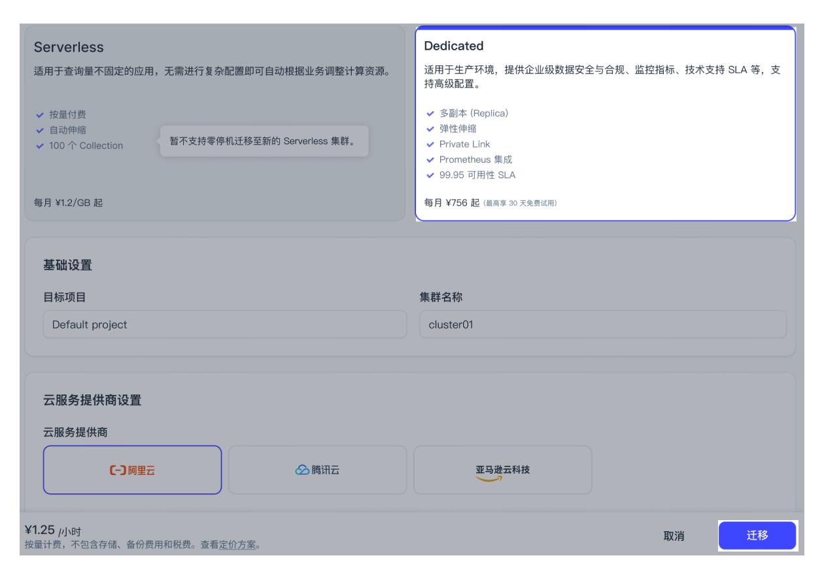The height and width of the screenshot is (579, 824).
Task: Click the 取消 button
Action: point(674,536)
